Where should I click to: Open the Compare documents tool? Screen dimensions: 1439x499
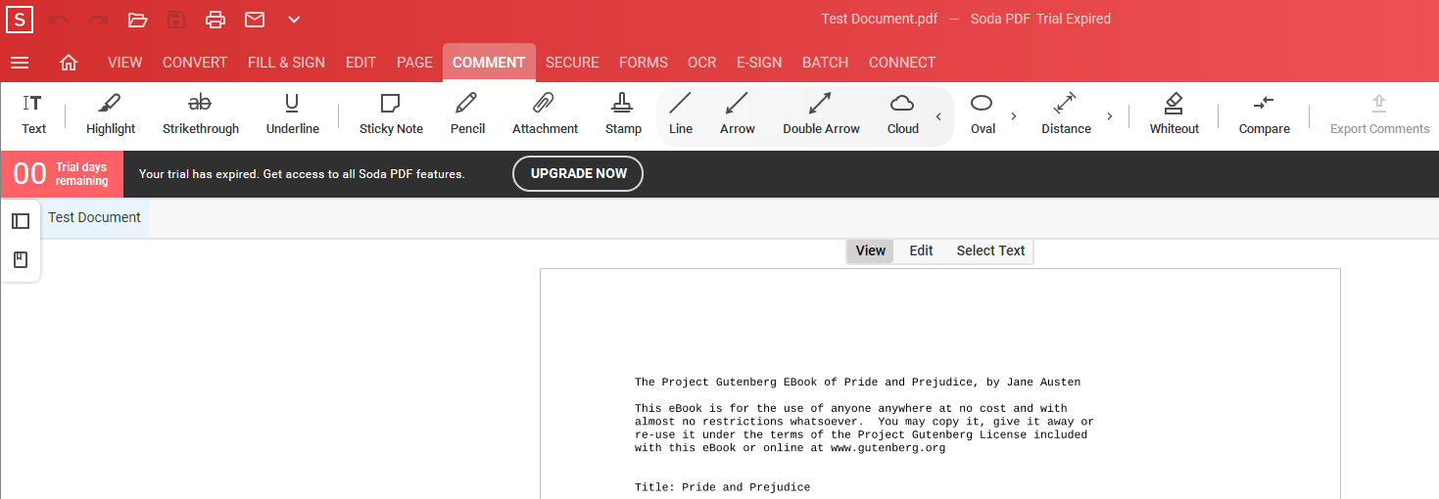(x=1264, y=115)
